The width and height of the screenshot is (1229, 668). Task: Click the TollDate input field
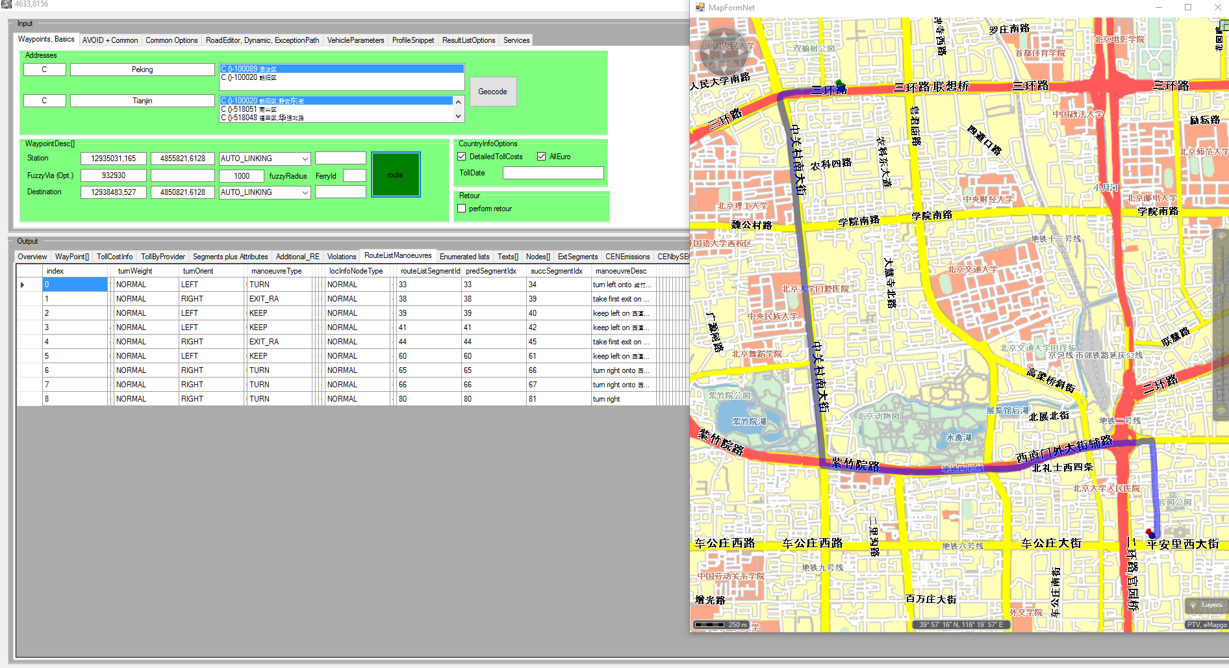pyautogui.click(x=553, y=173)
